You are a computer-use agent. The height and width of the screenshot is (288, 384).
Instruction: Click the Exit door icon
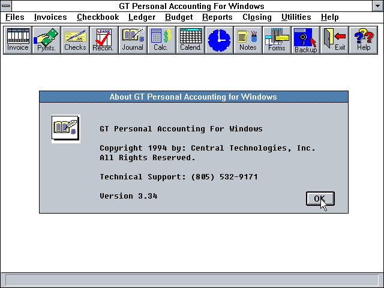tap(335, 40)
